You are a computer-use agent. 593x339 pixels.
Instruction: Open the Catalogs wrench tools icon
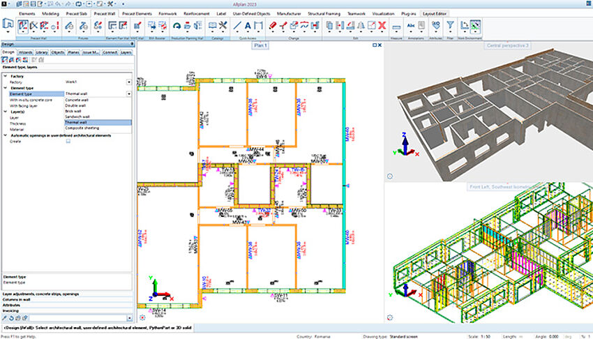point(223,26)
